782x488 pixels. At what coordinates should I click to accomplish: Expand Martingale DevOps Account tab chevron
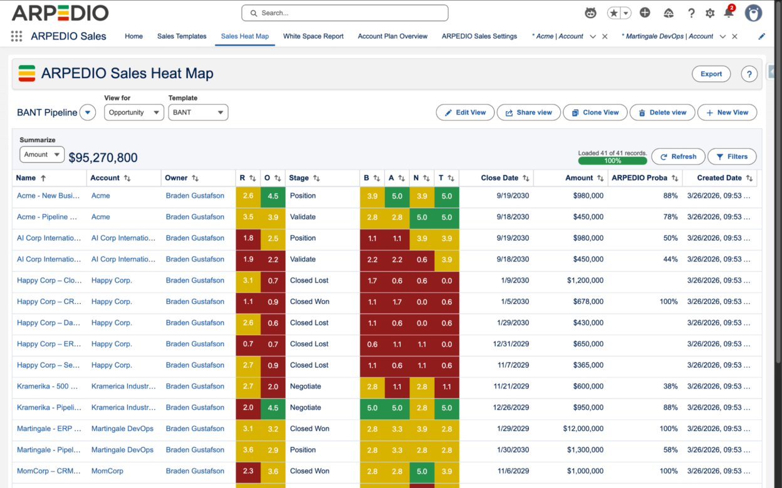point(722,36)
